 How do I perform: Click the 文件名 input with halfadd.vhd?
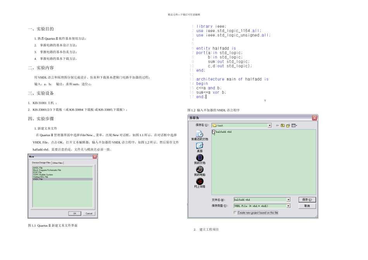[260, 200]
